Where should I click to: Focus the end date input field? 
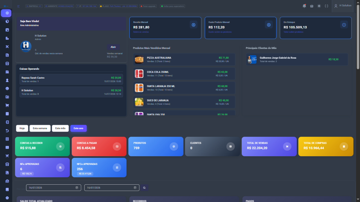tap(112, 188)
